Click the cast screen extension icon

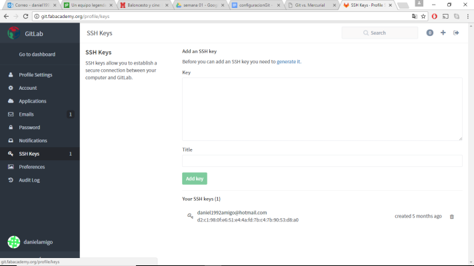(445, 16)
